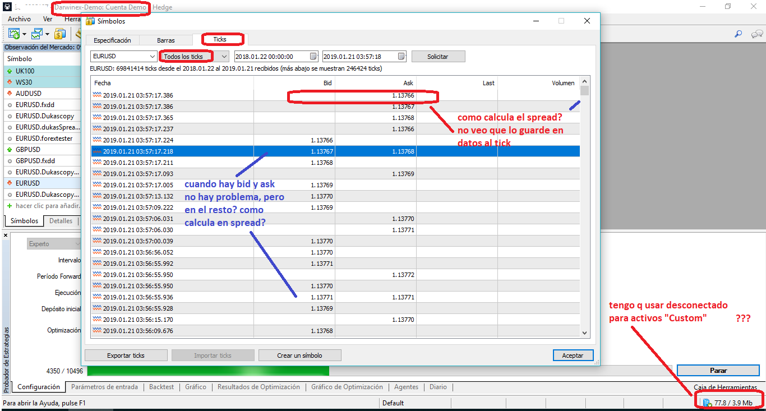This screenshot has height=411, width=766.
Task: Click the tick icon on row 03:57:17.211
Action: click(x=98, y=163)
